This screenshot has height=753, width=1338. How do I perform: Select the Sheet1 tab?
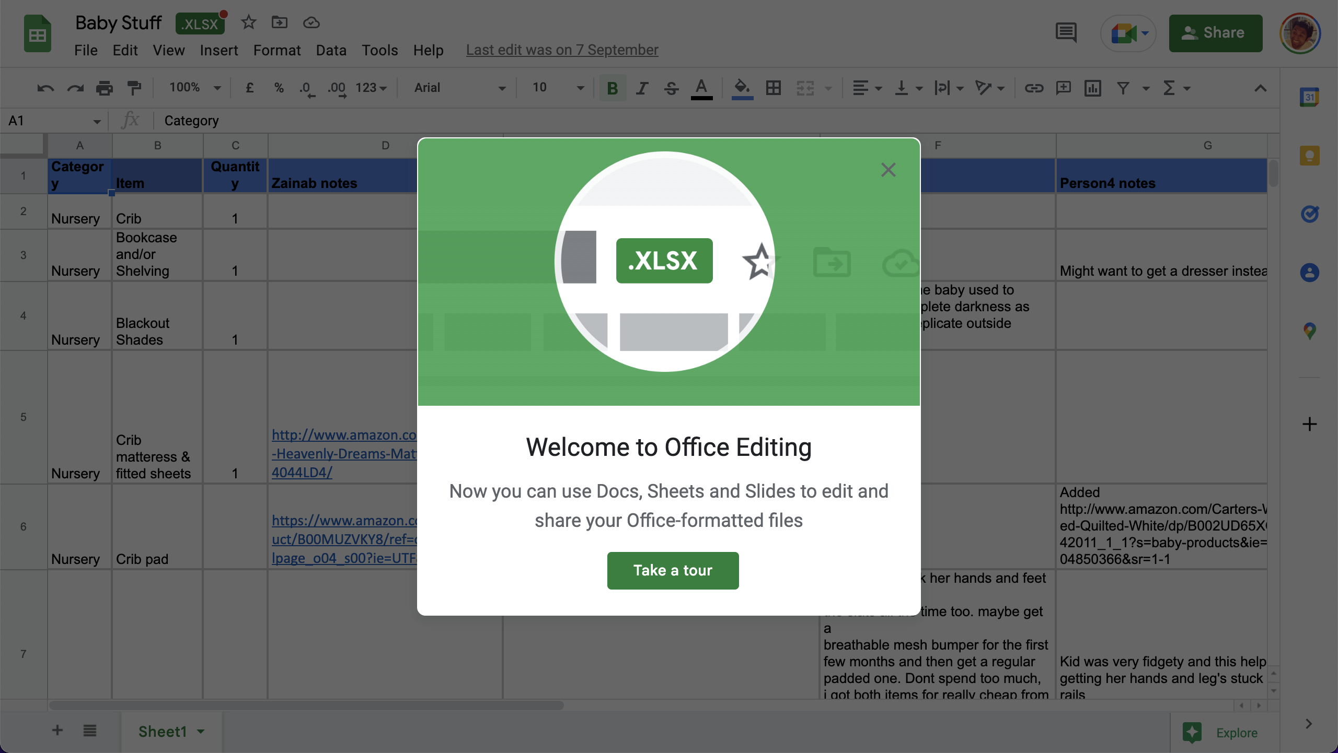[171, 732]
